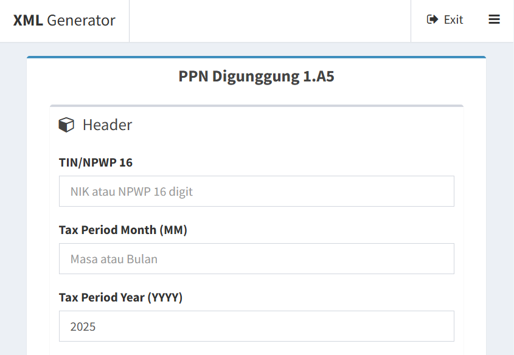Image resolution: width=514 pixels, height=355 pixels.
Task: Click the Exit link to leave the generator
Action: pos(444,19)
